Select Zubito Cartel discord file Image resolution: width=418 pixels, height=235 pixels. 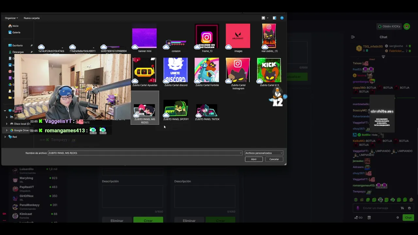pos(176,72)
